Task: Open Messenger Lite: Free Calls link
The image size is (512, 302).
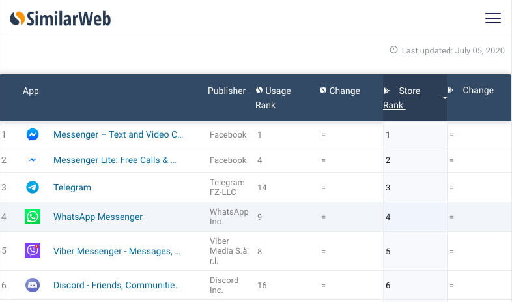Action: pos(115,160)
